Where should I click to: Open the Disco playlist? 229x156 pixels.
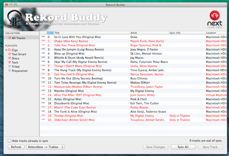[x=15, y=58]
